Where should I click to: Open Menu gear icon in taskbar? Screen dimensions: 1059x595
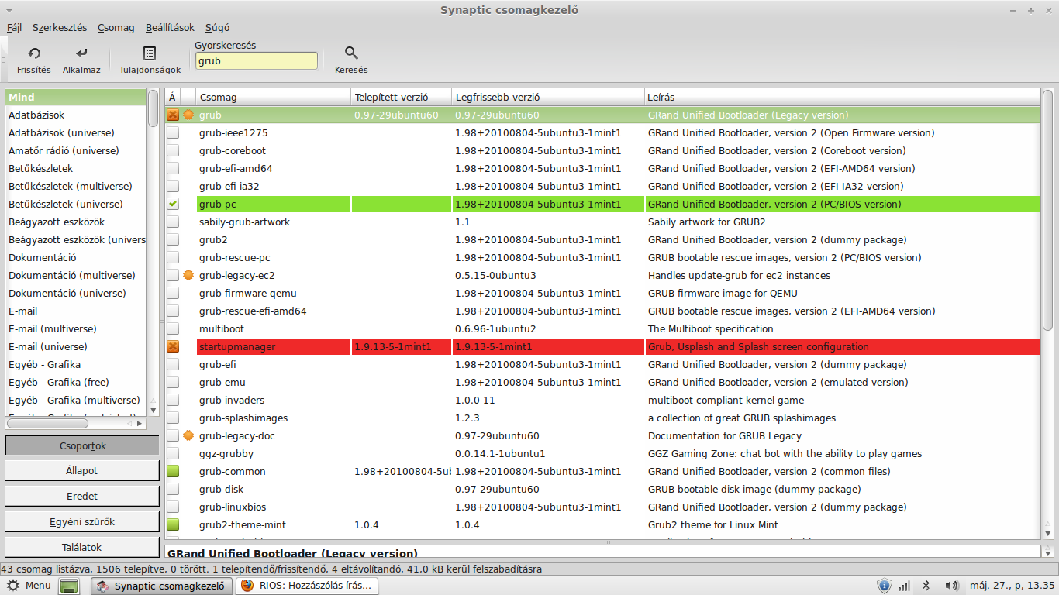coord(13,586)
